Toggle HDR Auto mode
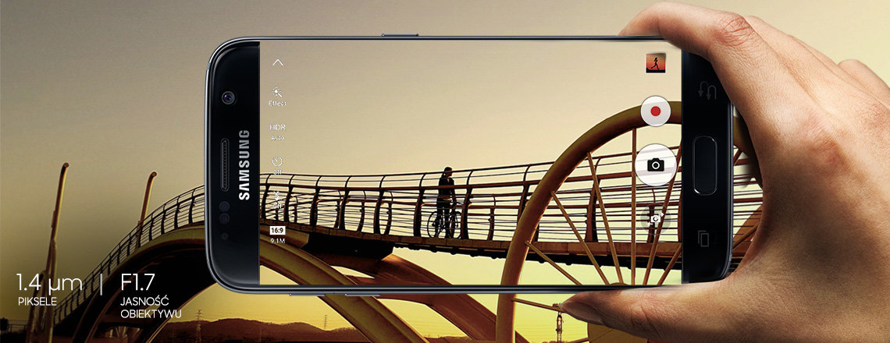Screen dimensions: 890x343 [277, 130]
